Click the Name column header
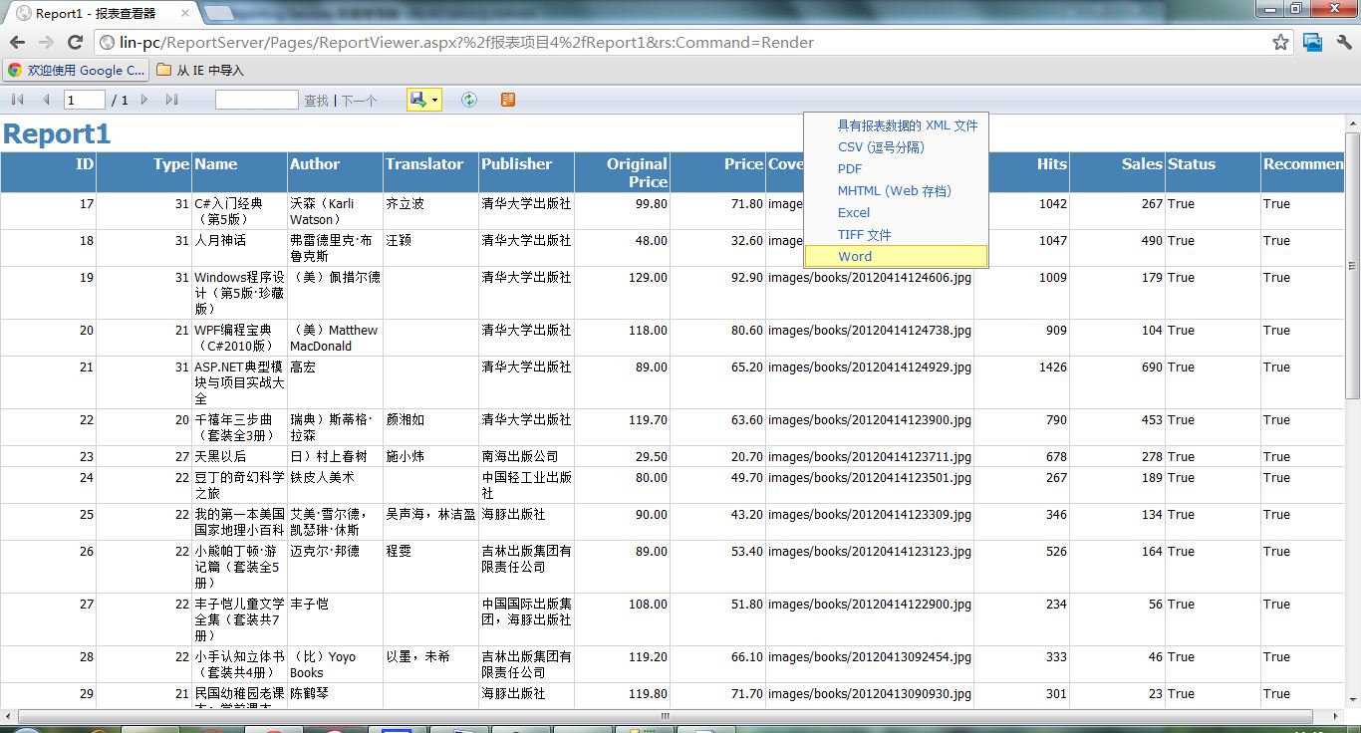The image size is (1361, 733). (240, 172)
